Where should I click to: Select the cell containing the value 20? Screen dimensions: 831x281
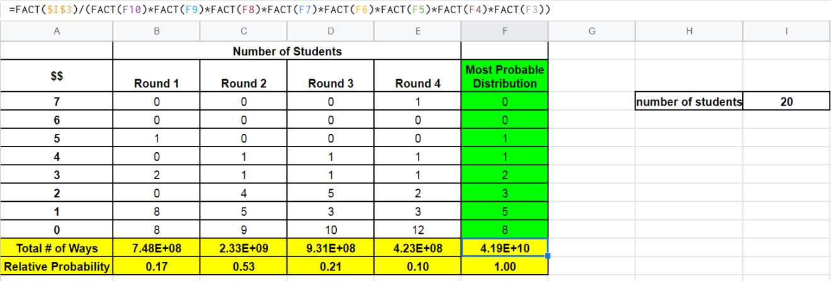tap(786, 101)
